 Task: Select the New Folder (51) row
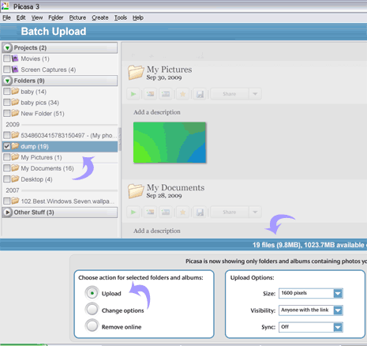(60, 114)
